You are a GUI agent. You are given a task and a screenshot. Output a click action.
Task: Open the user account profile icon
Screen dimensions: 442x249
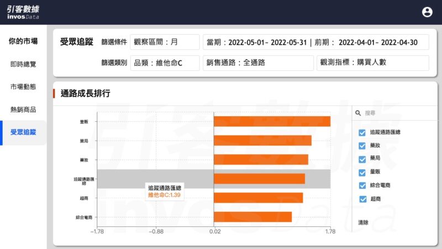(427, 12)
